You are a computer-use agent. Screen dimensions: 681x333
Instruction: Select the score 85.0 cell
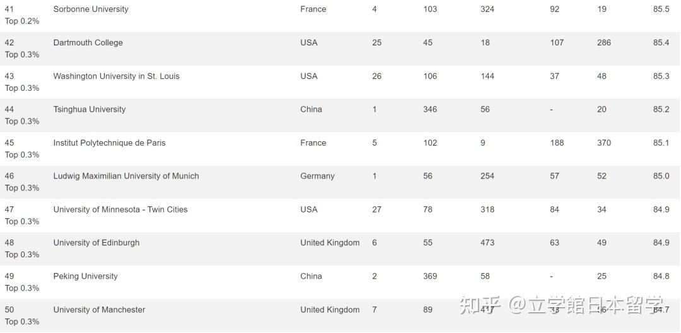[661, 177]
